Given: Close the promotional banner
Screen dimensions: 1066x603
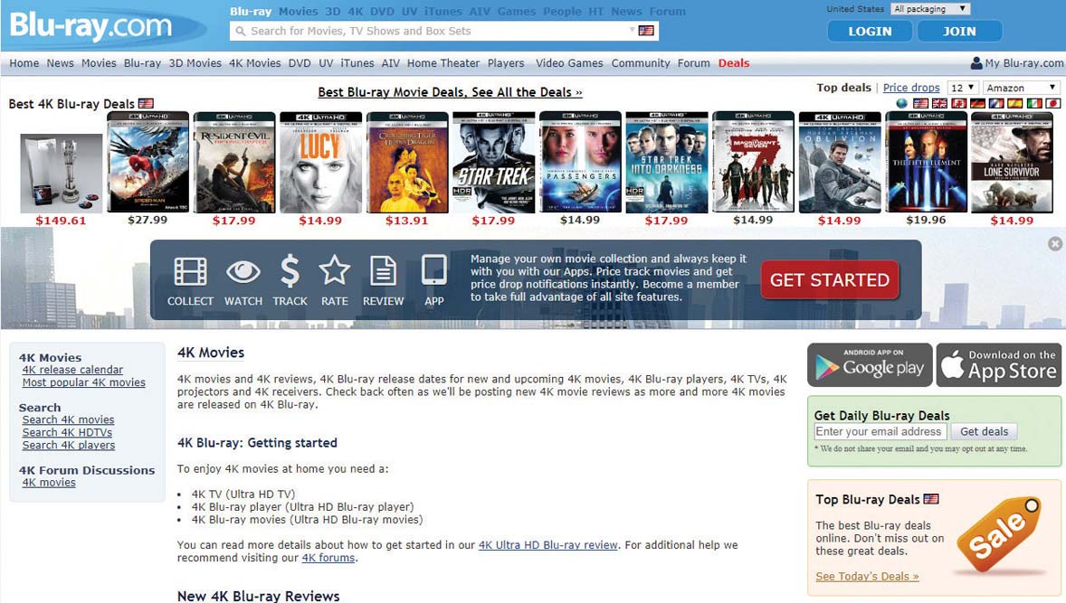Looking at the screenshot, I should 1055,243.
